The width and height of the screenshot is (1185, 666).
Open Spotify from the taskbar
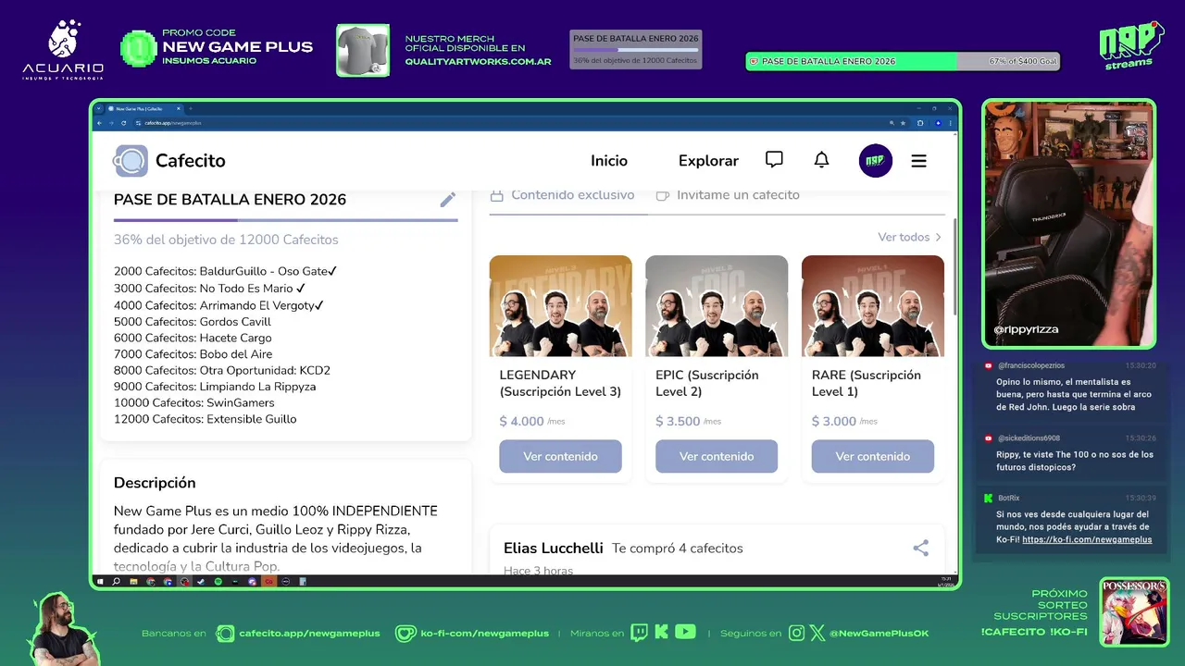(x=218, y=582)
